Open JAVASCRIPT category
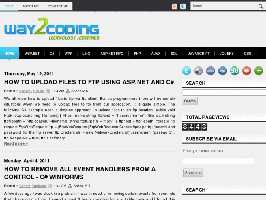266x200 pixels. click(x=199, y=54)
